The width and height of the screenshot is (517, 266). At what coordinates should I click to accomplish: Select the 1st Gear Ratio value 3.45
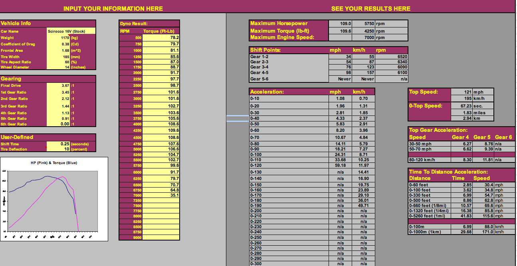(x=59, y=92)
